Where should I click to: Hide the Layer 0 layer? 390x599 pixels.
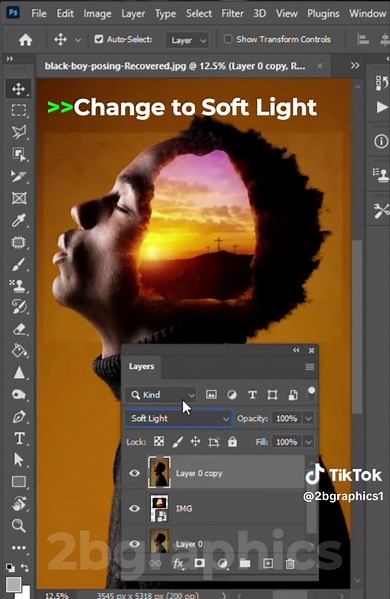(134, 544)
